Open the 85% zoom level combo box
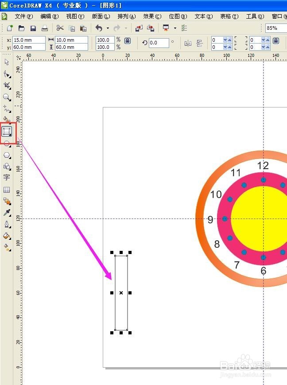Viewport: 287px width, 385px height. [x=276, y=28]
